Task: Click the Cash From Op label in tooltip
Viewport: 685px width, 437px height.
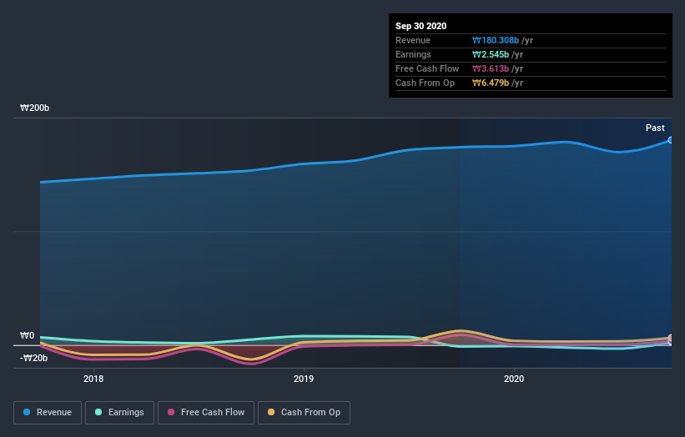Action: click(425, 83)
